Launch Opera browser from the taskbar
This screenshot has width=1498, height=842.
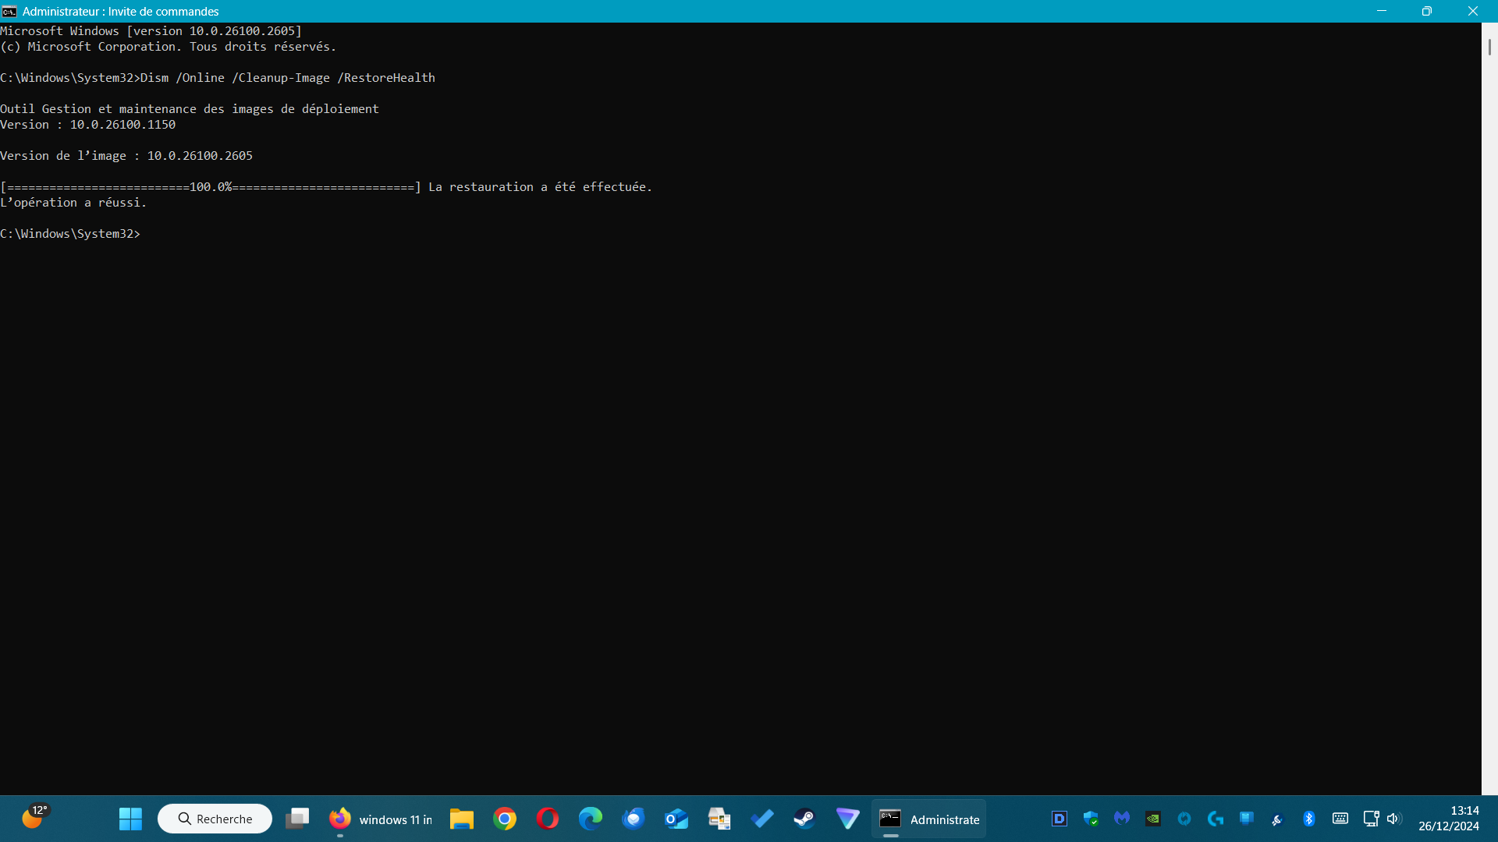point(548,819)
